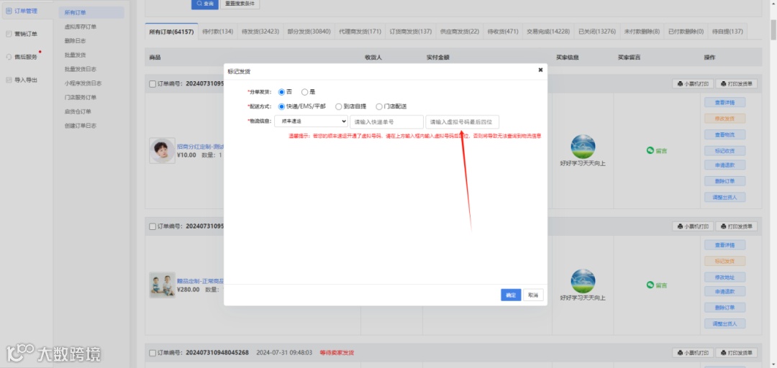Switch to the 已关闭(13276) tab
The image size is (777, 368).
point(597,31)
